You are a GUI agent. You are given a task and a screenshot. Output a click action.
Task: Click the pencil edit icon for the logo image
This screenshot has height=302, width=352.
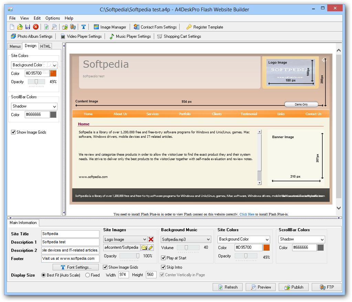[151, 247]
